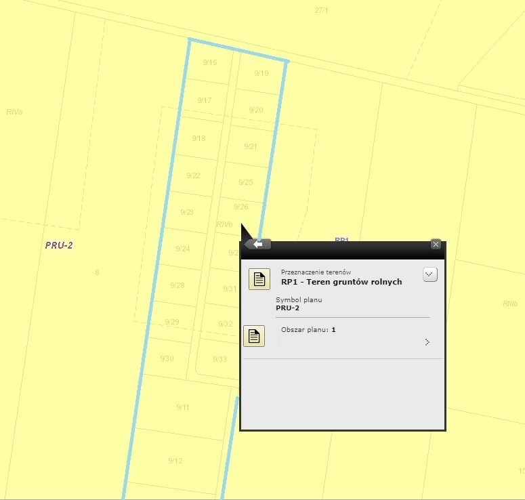525x500 pixels.
Task: Select parcel 9/11 on the map
Action: (183, 407)
